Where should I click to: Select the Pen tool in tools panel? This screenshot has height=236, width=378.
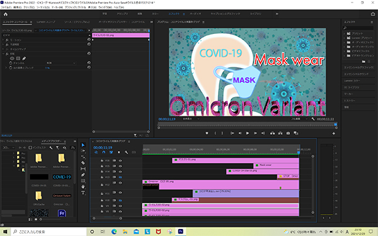(83, 175)
